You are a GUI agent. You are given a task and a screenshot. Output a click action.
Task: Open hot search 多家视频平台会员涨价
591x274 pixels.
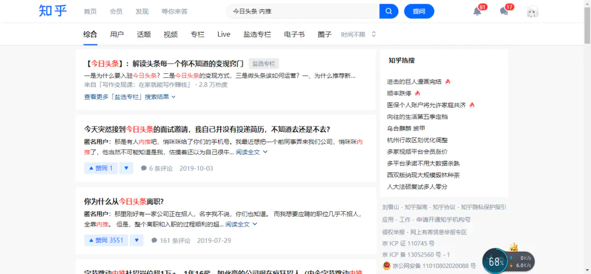417,151
